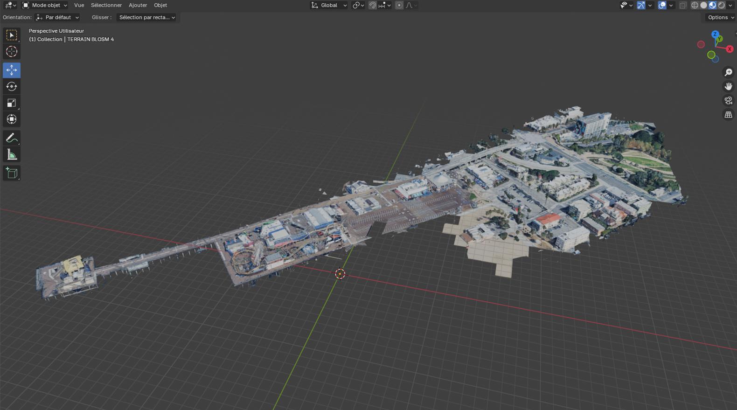Toggle camera view with camera icon
Screen dimensions: 737x410
[728, 100]
